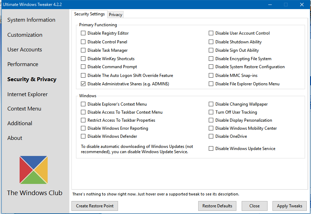This screenshot has width=311, height=214.
Task: Open the Additional section
Action: point(20,123)
